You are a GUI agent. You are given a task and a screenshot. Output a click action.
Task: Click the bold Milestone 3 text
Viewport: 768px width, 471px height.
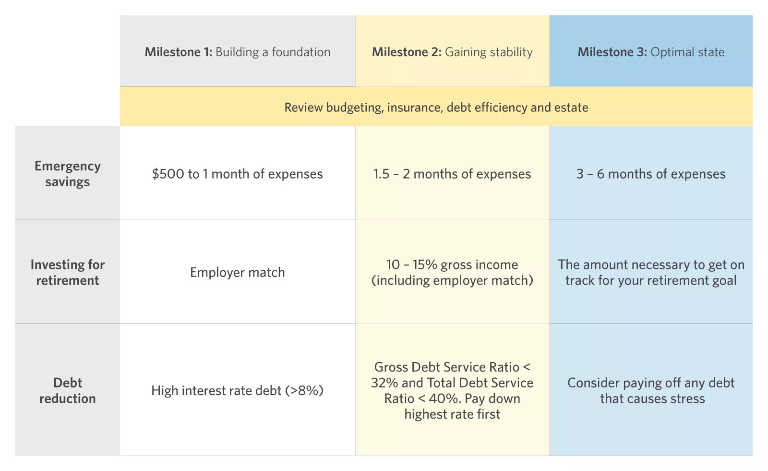[612, 52]
